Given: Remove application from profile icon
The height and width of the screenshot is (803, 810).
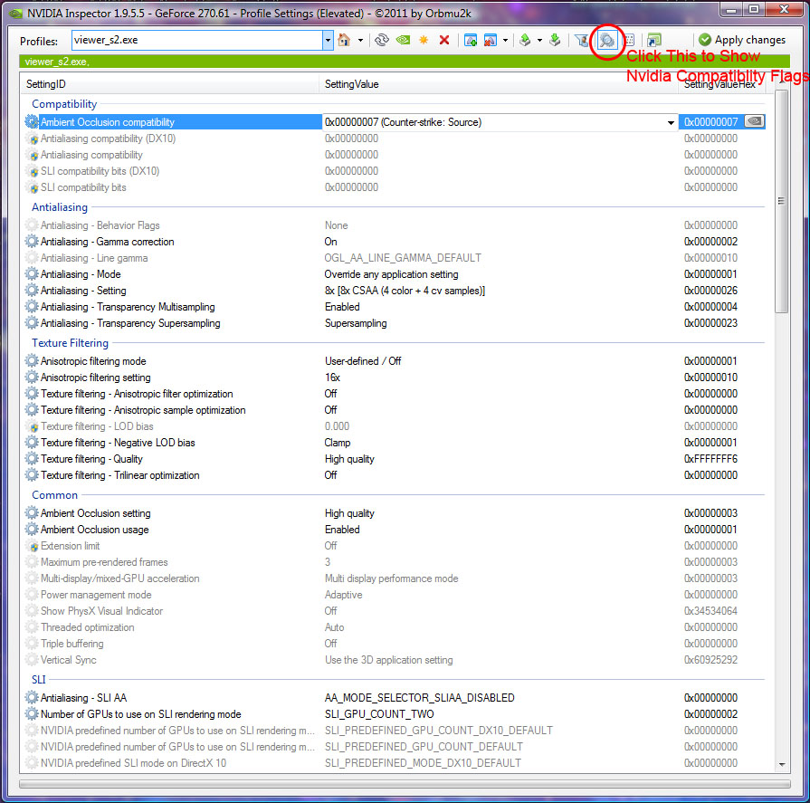Looking at the screenshot, I should 491,40.
